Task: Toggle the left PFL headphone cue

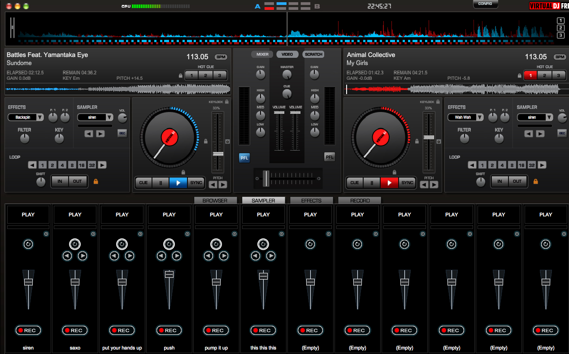Action: point(244,157)
